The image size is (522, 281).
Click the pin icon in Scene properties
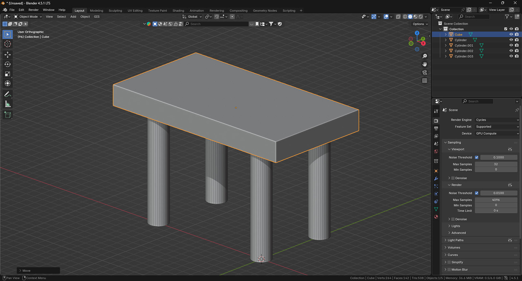[x=517, y=110]
